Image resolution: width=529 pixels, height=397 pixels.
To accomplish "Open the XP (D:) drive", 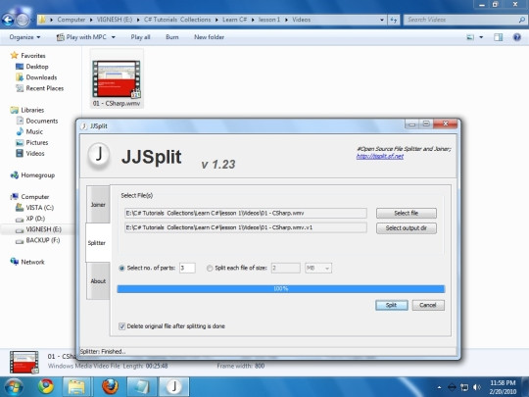I will coord(35,219).
